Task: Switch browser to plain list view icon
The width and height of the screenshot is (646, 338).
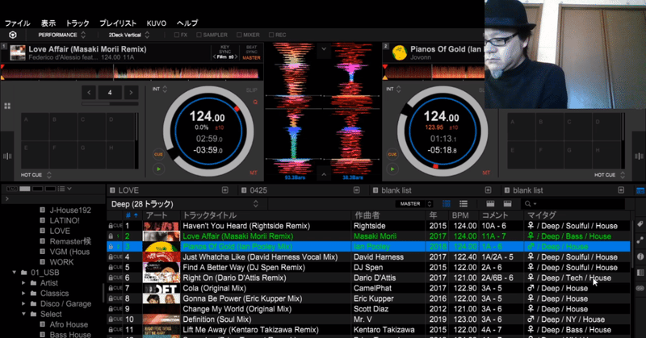Action: pos(464,204)
